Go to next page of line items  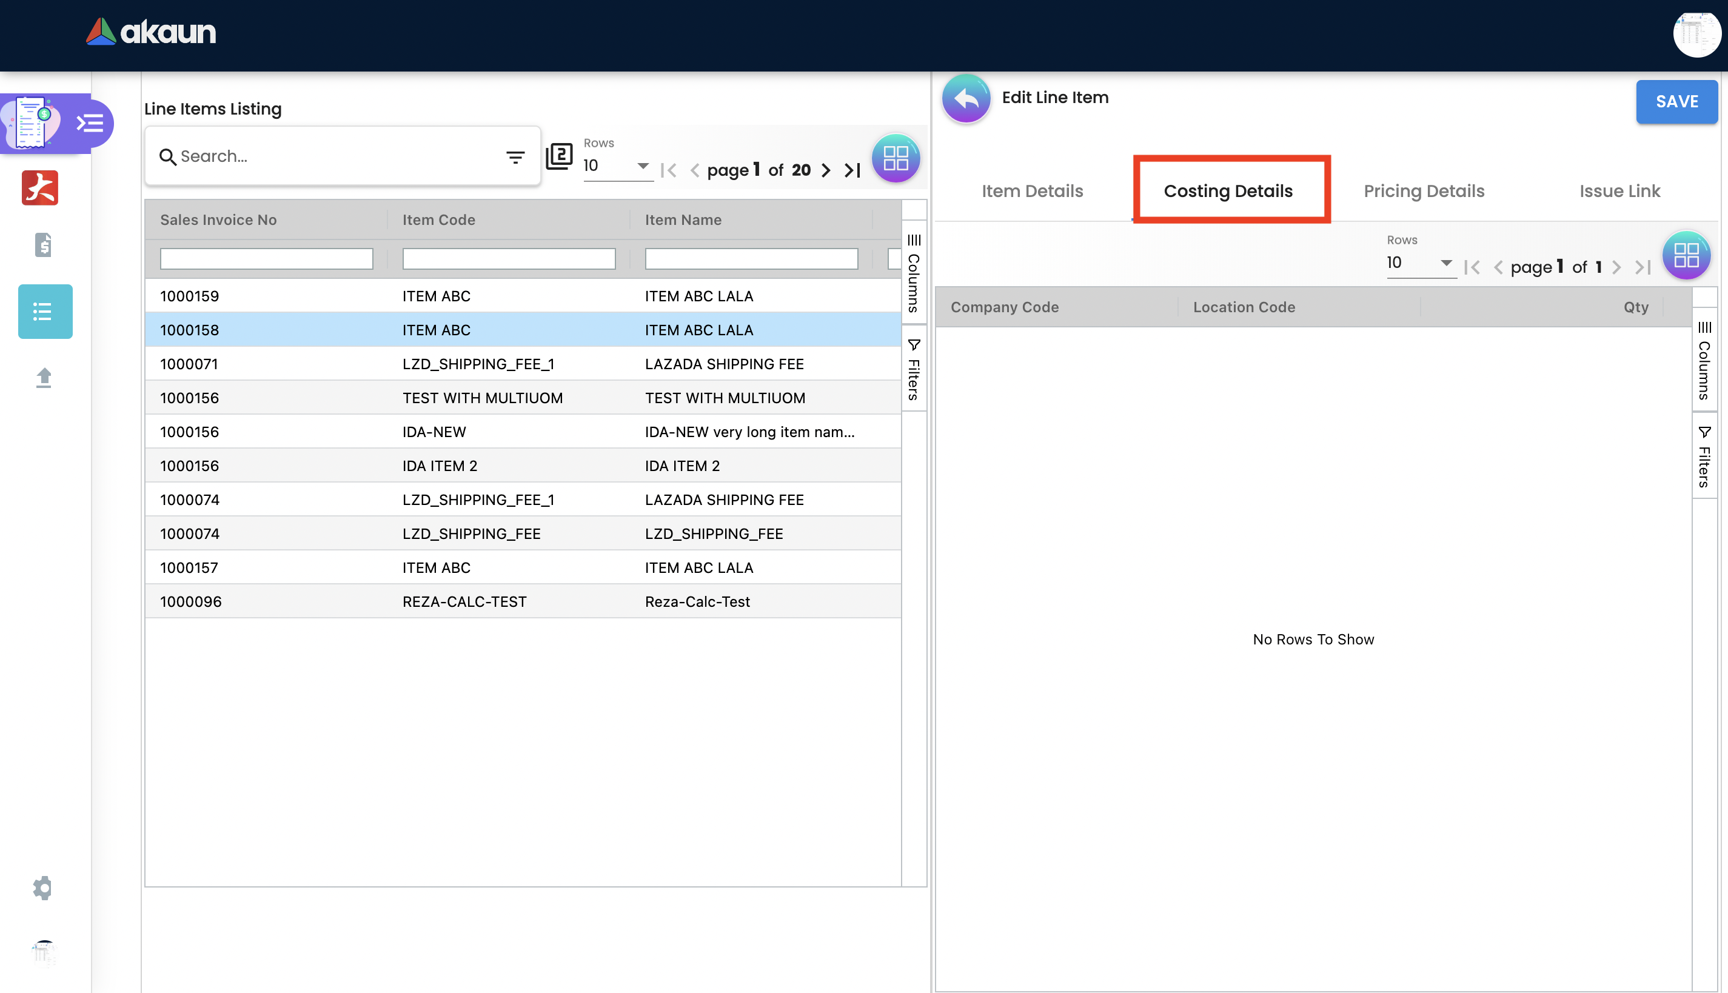pos(826,170)
